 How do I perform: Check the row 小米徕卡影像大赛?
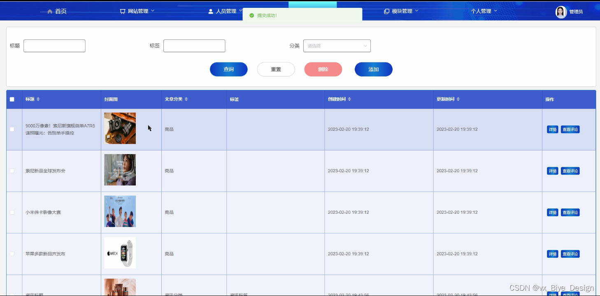12,212
